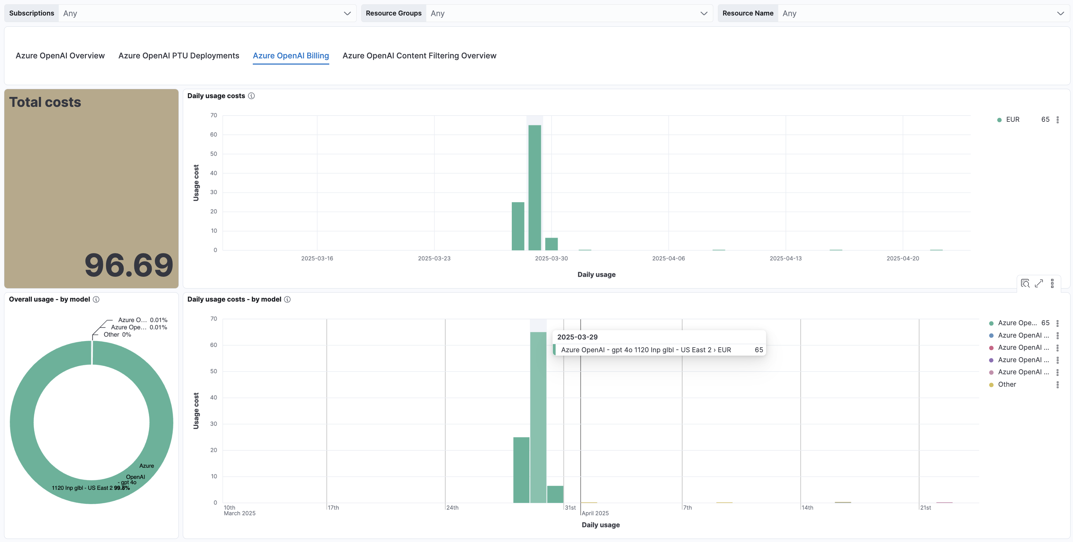Switch to the Azure OpenAI Overview tab
The image size is (1073, 542).
60,56
